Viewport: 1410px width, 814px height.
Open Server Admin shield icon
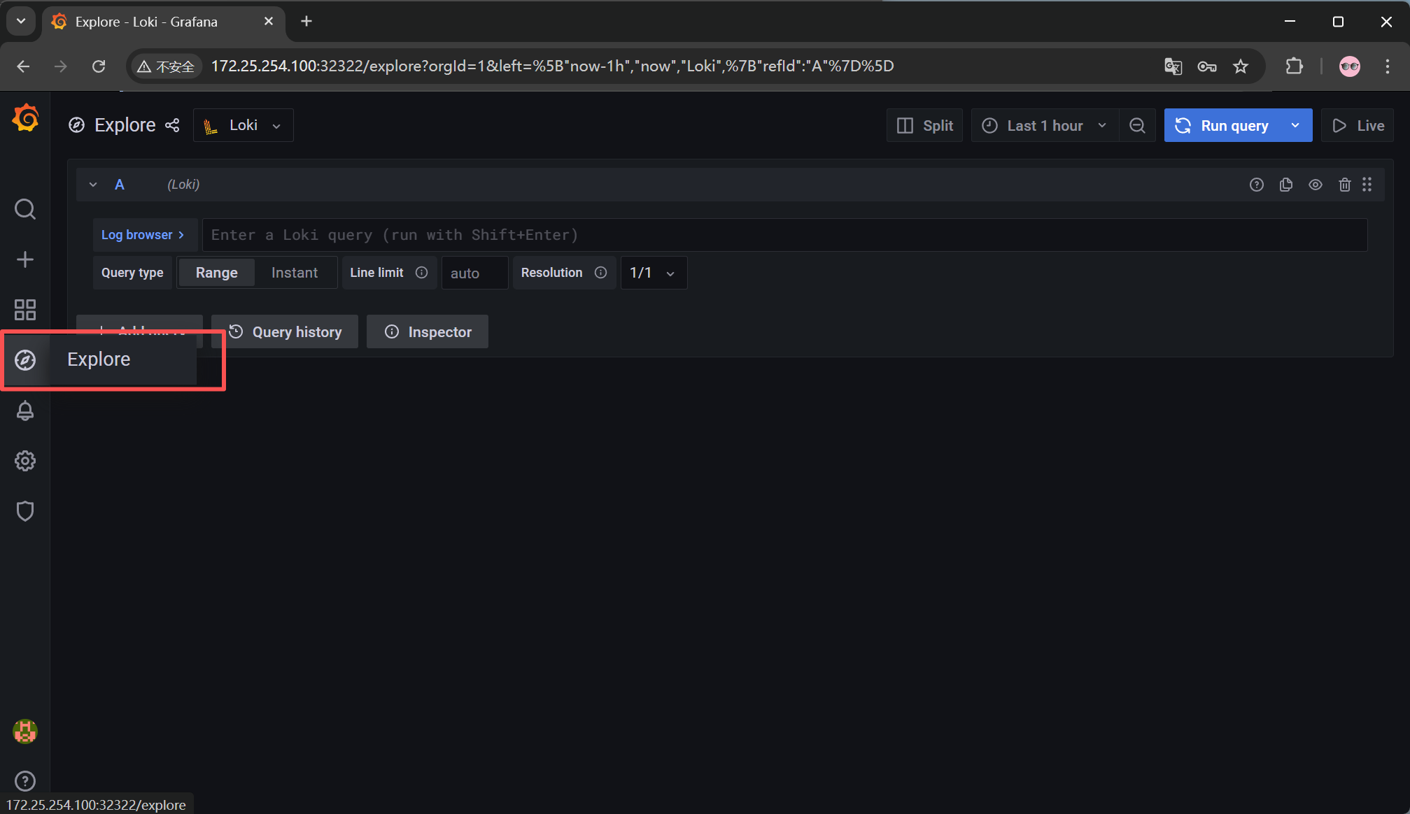tap(25, 511)
